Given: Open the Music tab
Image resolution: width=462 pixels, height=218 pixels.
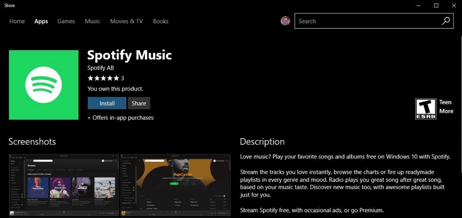Looking at the screenshot, I should point(92,21).
